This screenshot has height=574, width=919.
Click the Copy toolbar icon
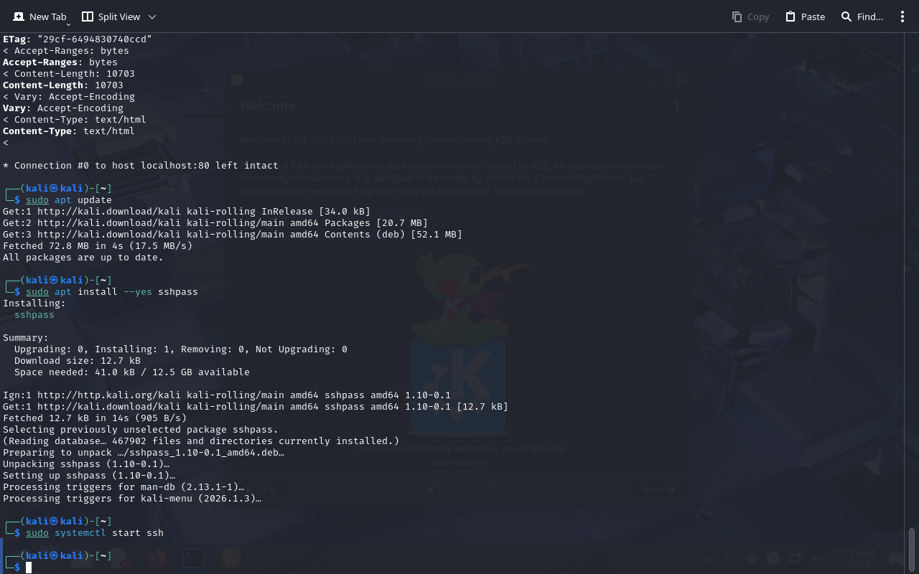pyautogui.click(x=750, y=17)
